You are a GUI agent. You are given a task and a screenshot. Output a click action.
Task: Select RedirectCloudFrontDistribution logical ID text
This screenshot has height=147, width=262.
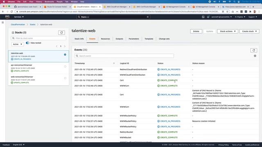[133, 69]
